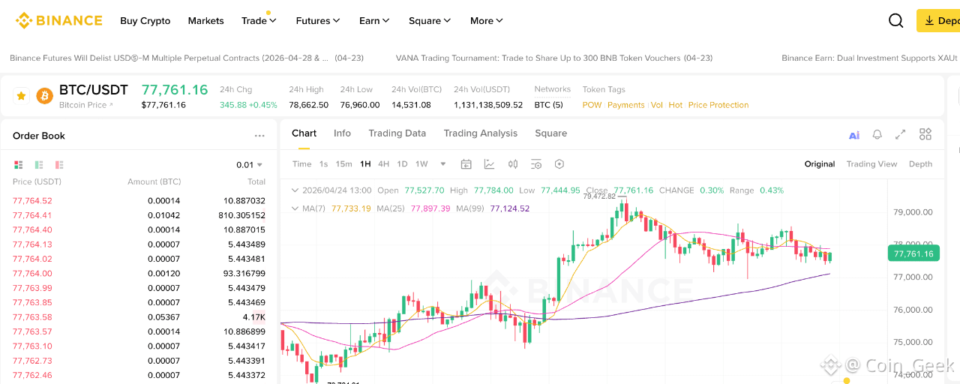Switch to the Trading Data tab

397,133
